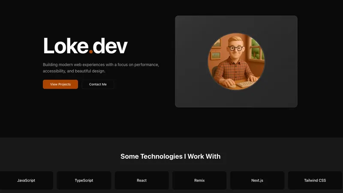Viewport: 343px width, 193px height.
Task: Click the Loke.dev site title
Action: 85,46
